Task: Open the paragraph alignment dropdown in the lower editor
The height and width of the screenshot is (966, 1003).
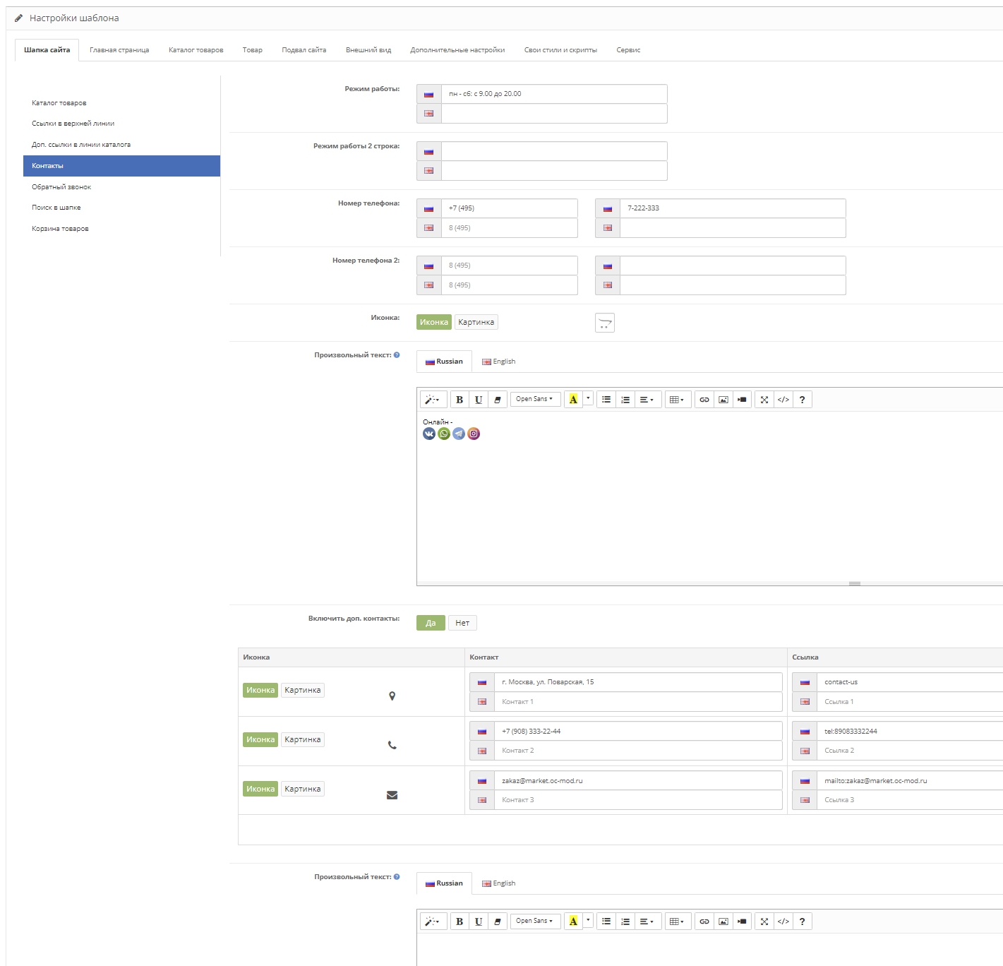Action: point(646,922)
